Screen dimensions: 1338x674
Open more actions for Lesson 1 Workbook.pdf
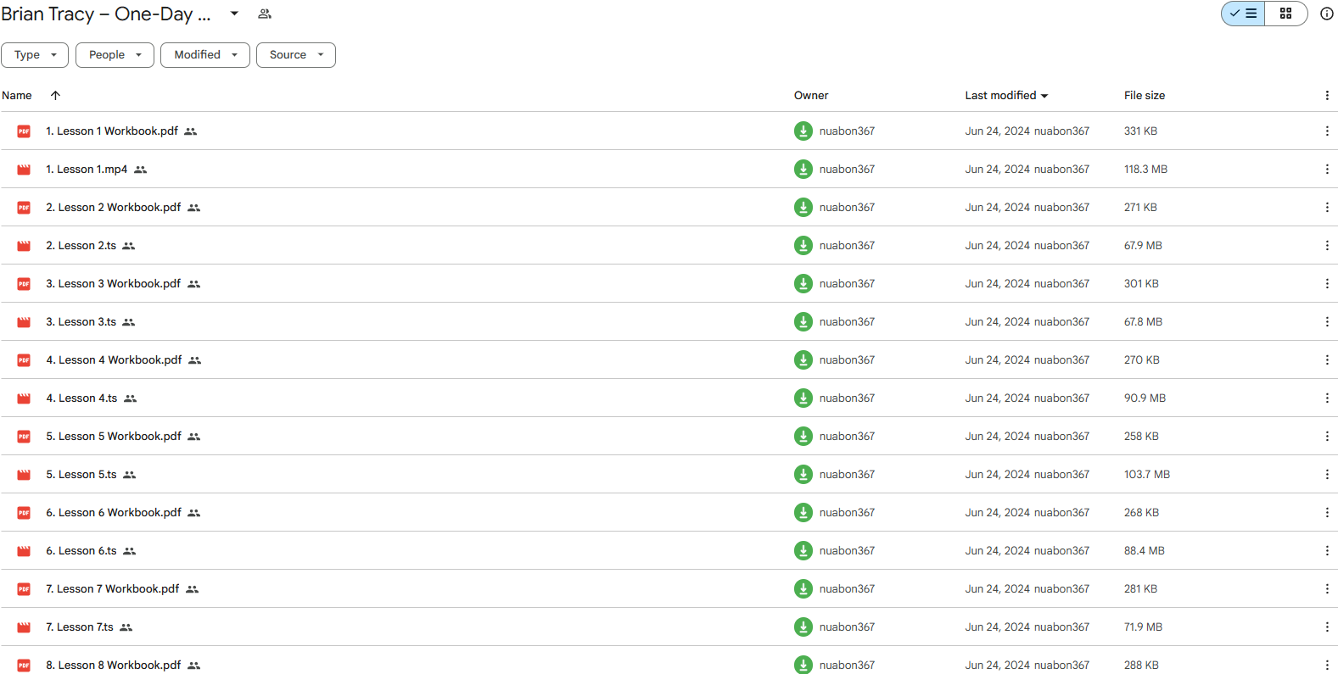coord(1327,131)
